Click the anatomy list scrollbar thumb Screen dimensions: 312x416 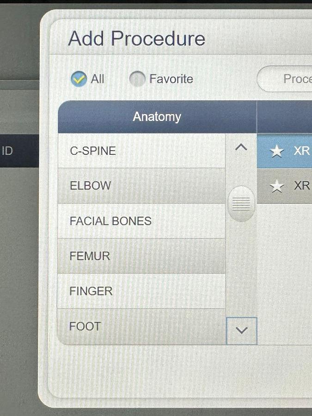(x=241, y=202)
